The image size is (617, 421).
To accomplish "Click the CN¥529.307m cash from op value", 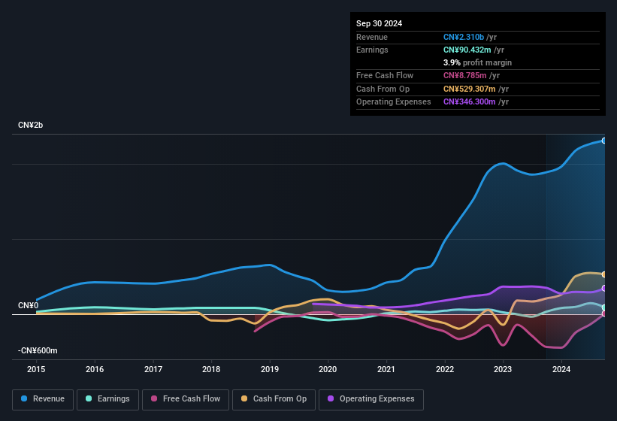I will [469, 89].
